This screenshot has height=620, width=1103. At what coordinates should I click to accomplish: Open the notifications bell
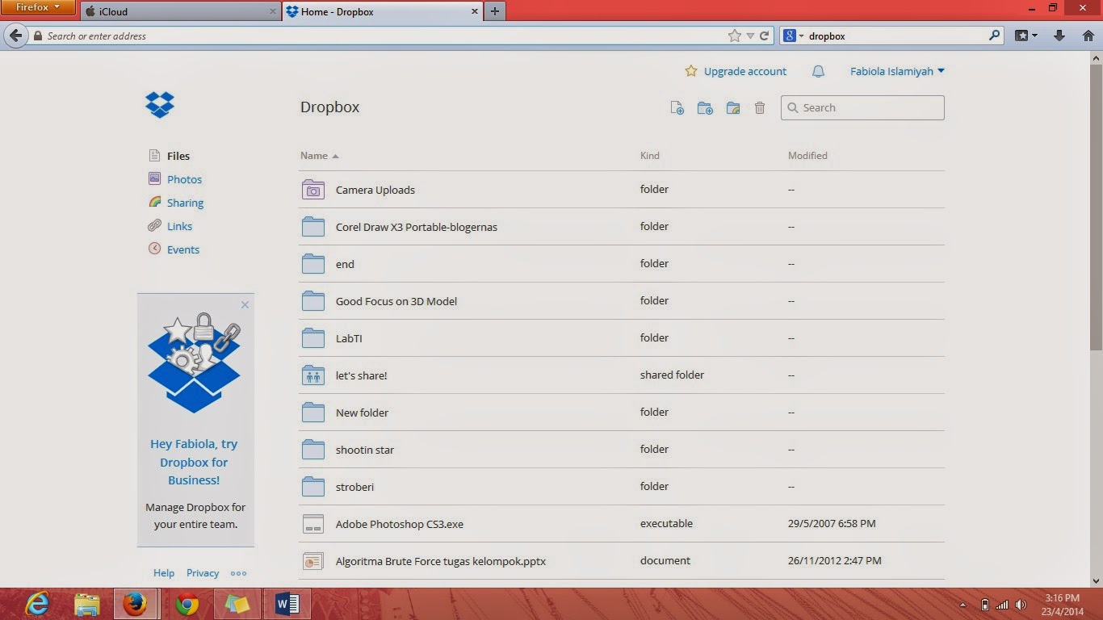tap(818, 71)
